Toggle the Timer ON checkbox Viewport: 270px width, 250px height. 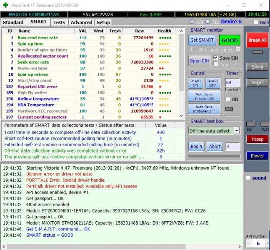[228, 99]
